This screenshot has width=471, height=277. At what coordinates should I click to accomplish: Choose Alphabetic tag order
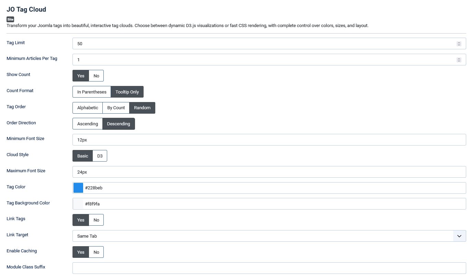coord(88,108)
